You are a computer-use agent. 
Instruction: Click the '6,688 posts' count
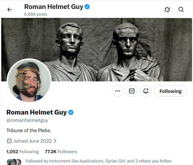point(36,14)
